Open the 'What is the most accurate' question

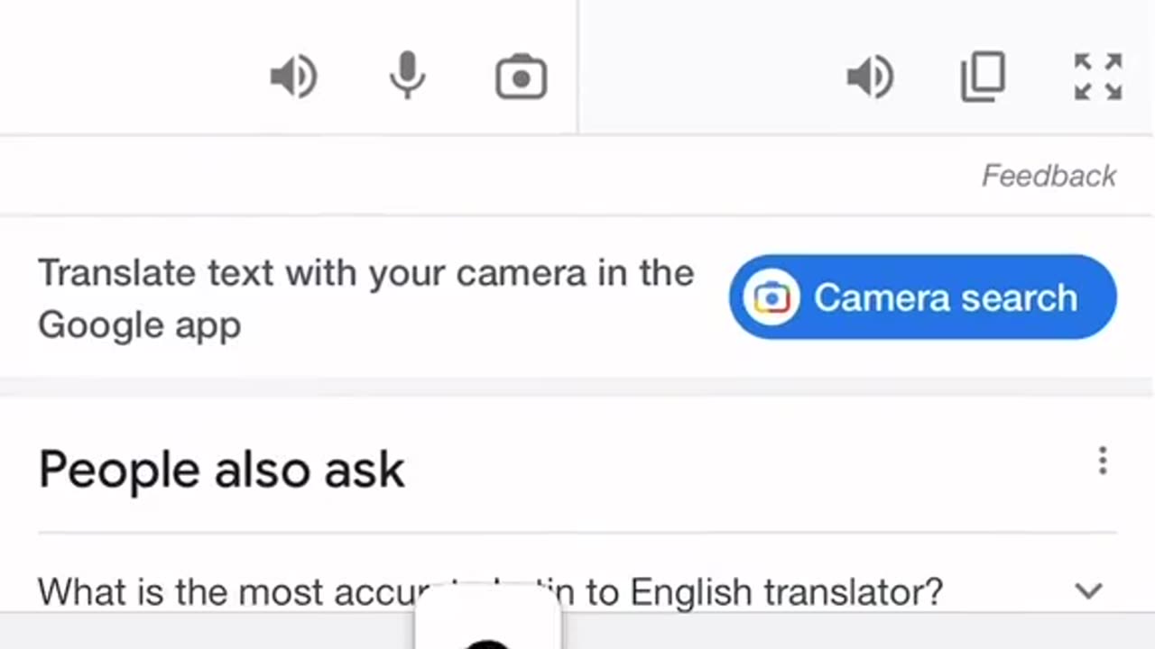point(226,592)
